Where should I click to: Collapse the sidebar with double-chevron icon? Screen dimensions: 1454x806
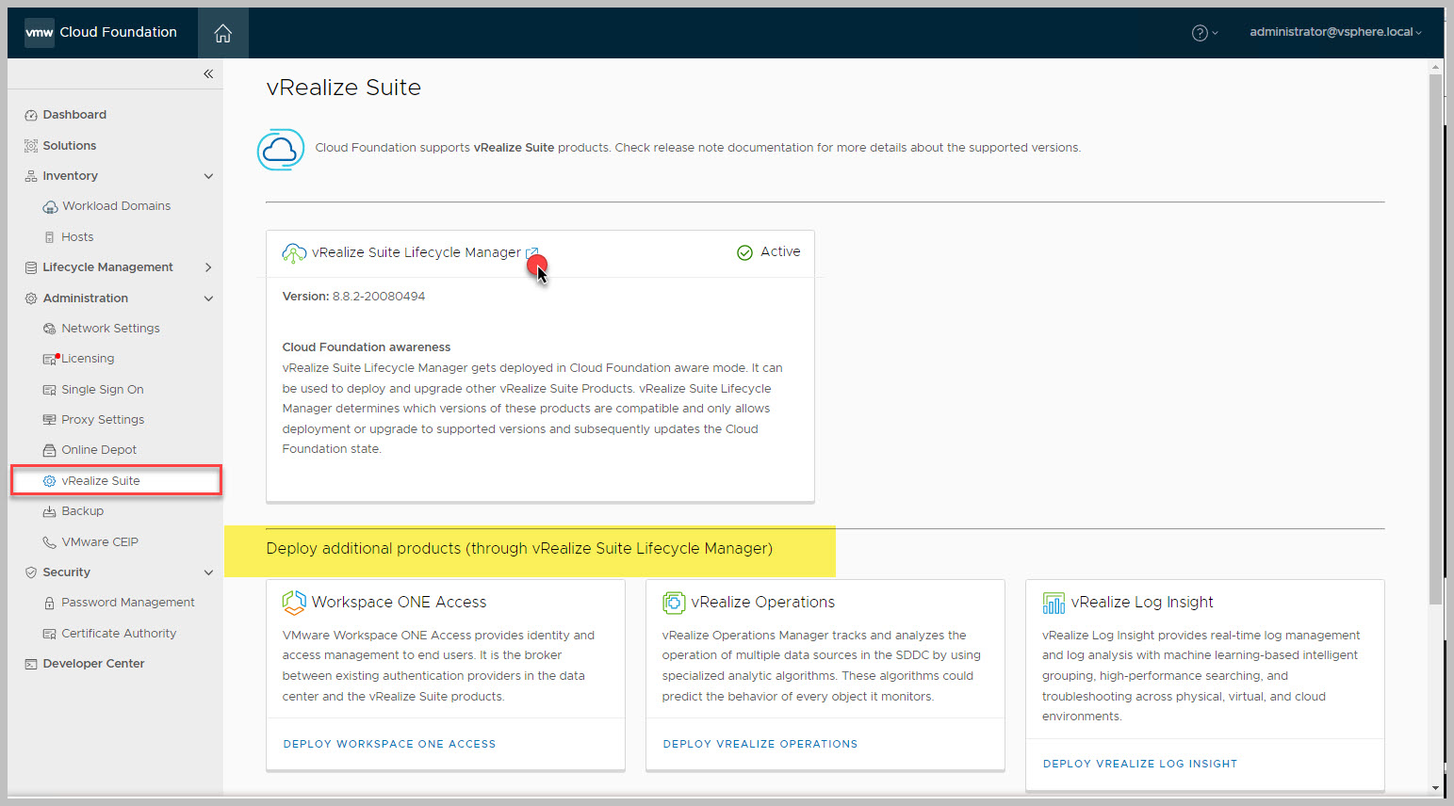[208, 73]
